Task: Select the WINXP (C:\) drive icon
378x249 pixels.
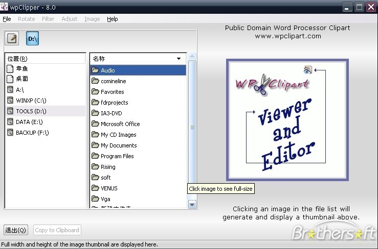Action: click(11, 101)
